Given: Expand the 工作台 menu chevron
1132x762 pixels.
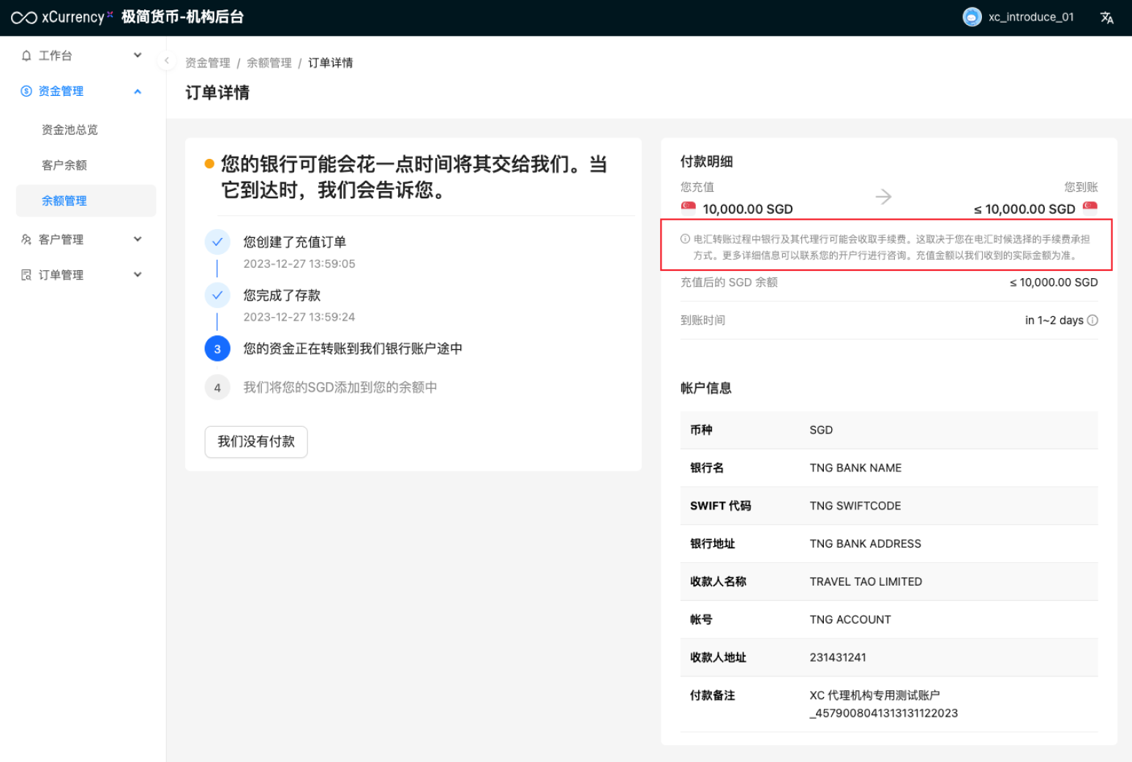Looking at the screenshot, I should 138,56.
